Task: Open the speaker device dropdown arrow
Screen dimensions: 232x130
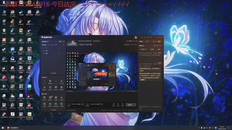Action: pyautogui.click(x=88, y=104)
